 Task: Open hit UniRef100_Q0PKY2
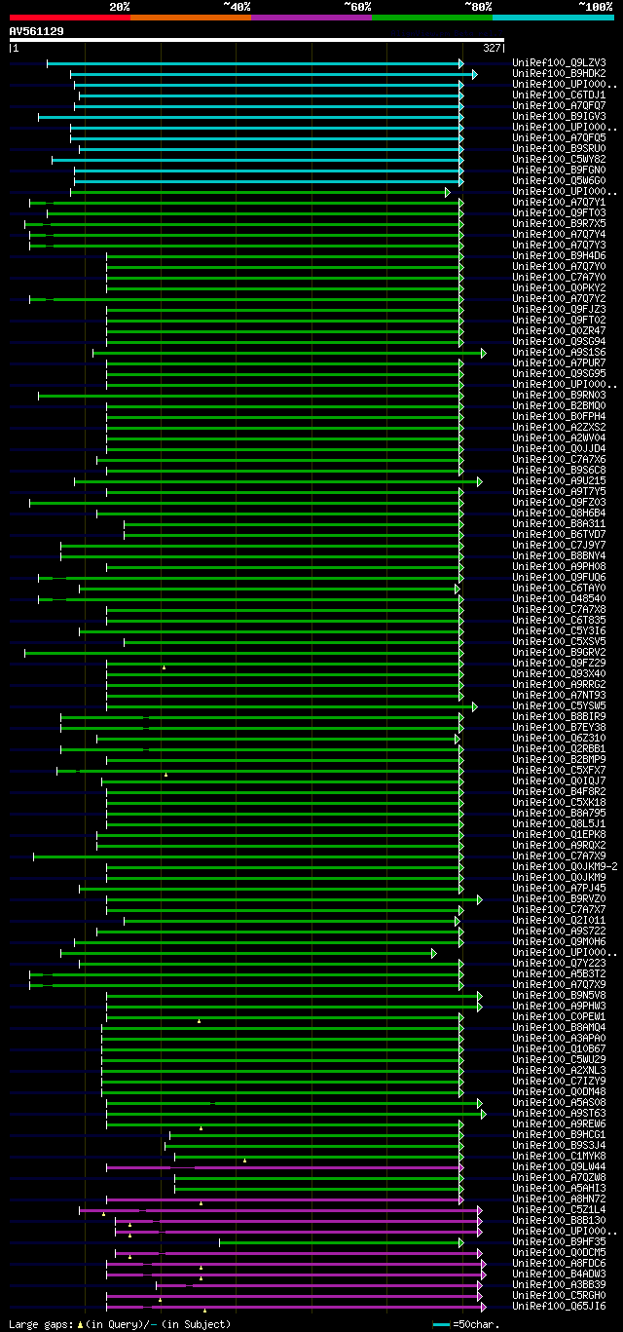tap(559, 288)
